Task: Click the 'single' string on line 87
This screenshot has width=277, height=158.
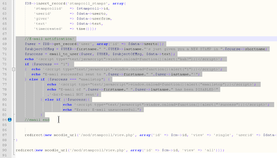Action: (222, 135)
